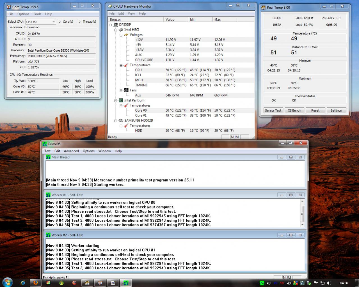Click the Action Center flag icon

316,283
